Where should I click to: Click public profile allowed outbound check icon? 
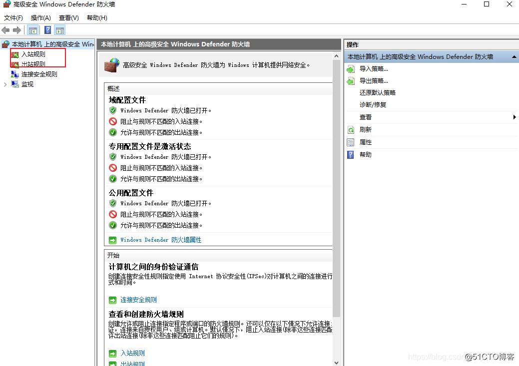click(113, 225)
